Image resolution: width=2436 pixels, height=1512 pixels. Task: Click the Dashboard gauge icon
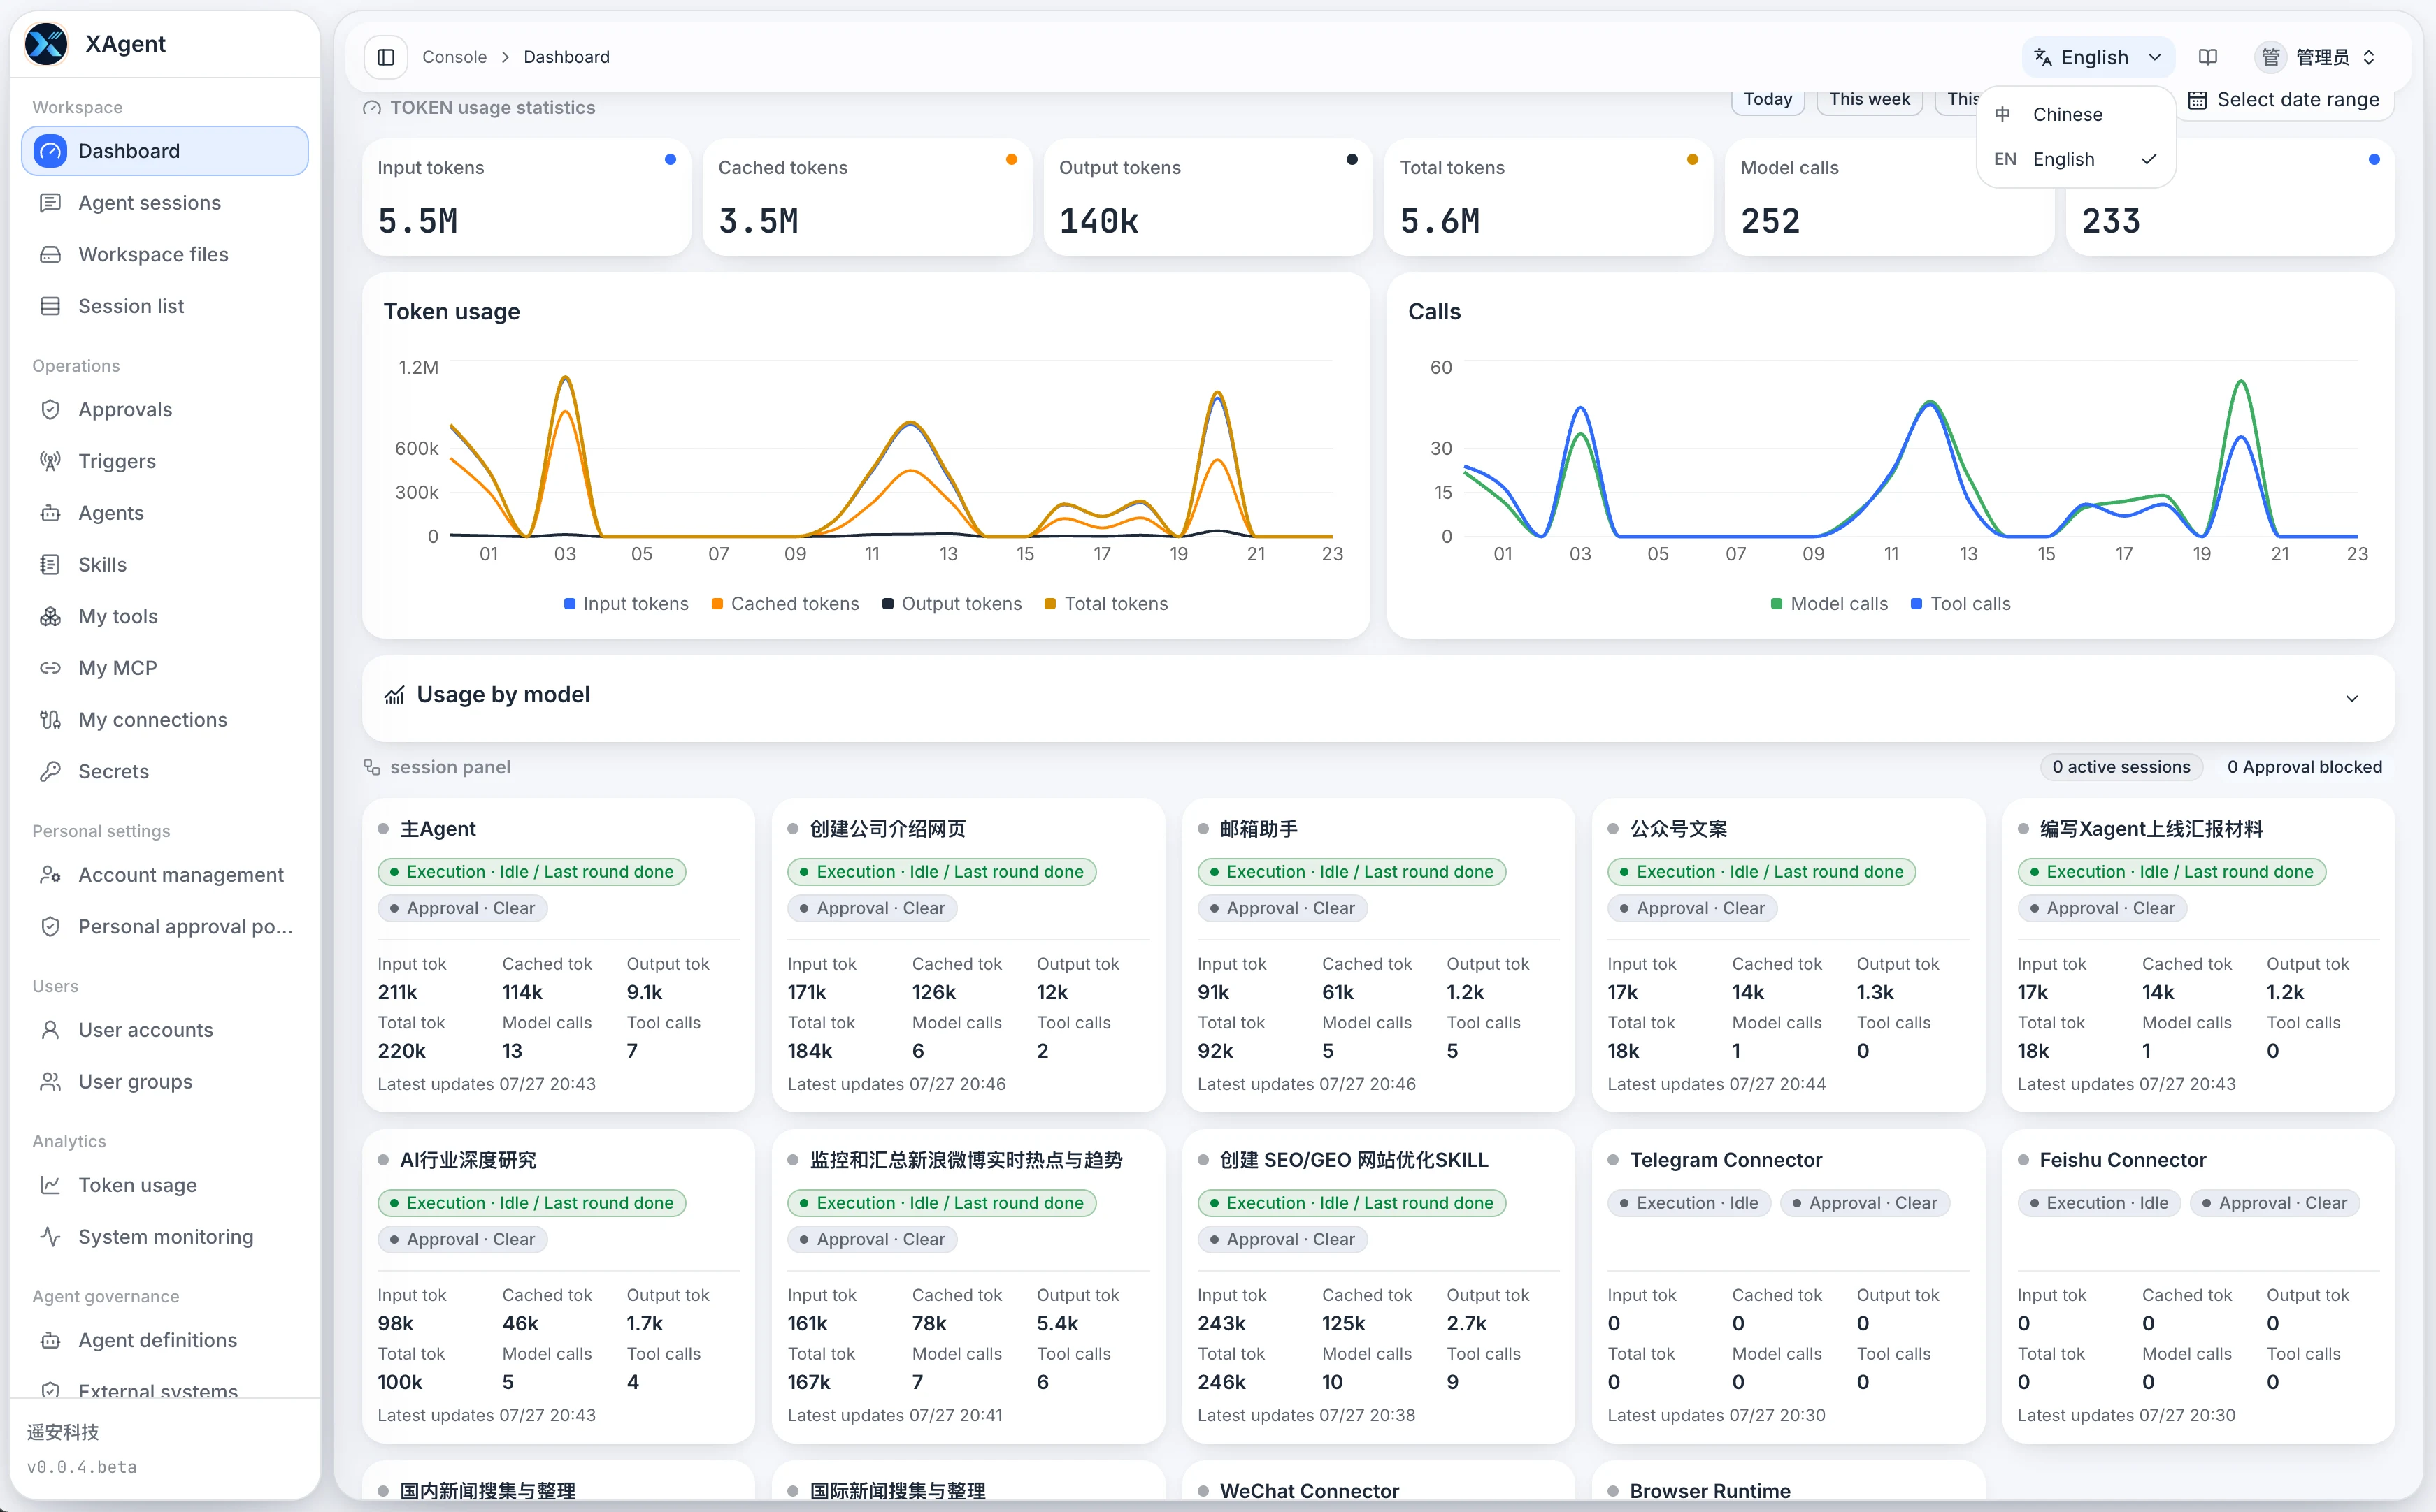click(50, 151)
